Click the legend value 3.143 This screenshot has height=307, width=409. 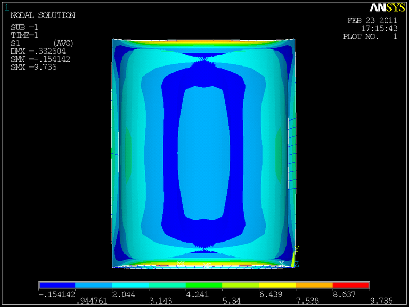161,301
